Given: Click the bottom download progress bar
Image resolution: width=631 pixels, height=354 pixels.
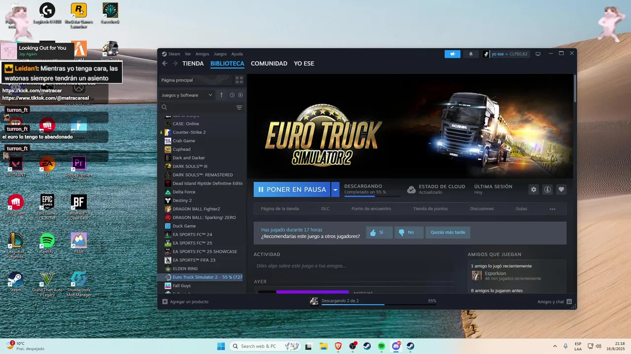Looking at the screenshot, I should [379, 305].
